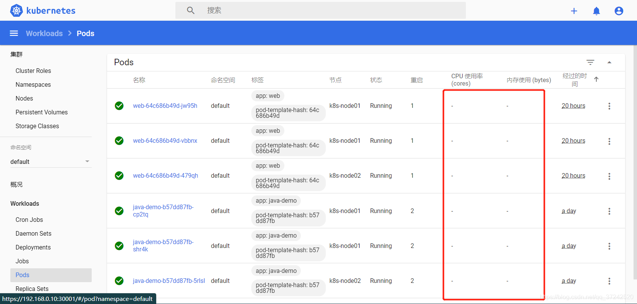Open Nodes in sidebar

24,98
